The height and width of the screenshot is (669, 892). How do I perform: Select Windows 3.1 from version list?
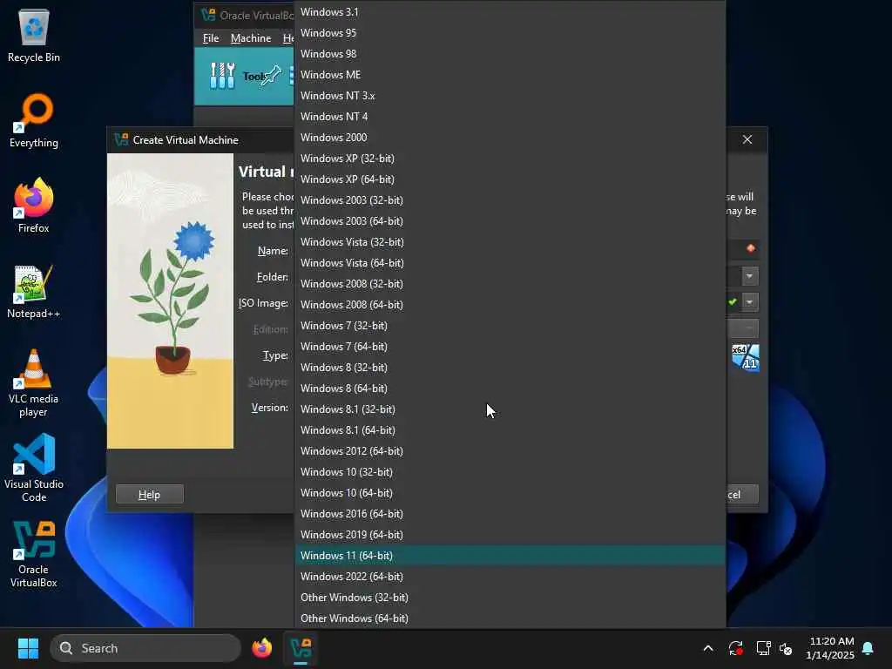(x=510, y=12)
